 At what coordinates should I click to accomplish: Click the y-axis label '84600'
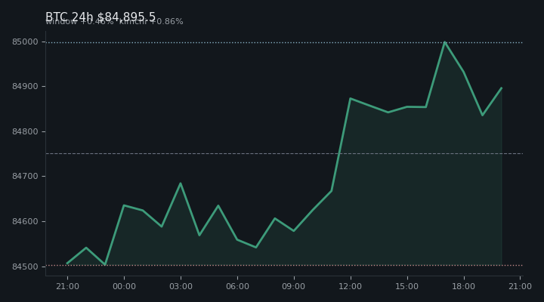25,221
